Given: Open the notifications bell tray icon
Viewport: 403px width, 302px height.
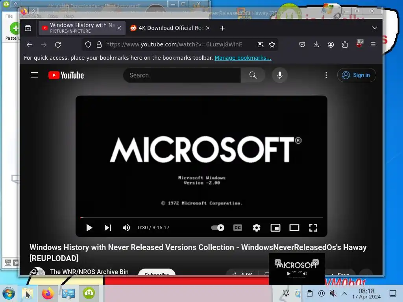Looking at the screenshot, I should (x=286, y=293).
